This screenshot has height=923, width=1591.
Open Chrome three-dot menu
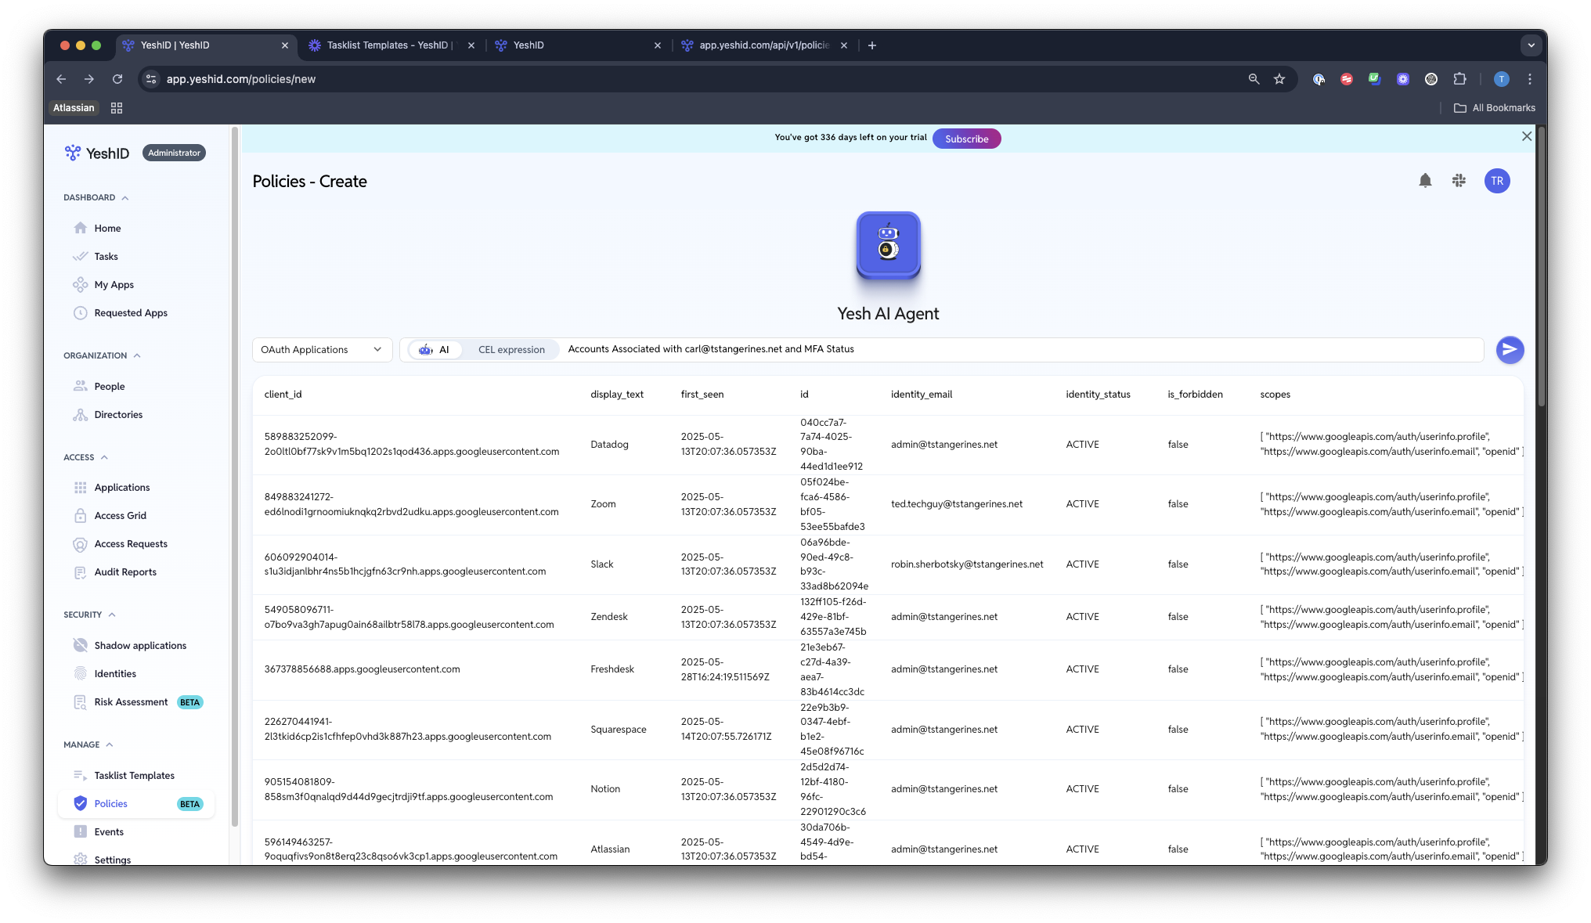1529,79
